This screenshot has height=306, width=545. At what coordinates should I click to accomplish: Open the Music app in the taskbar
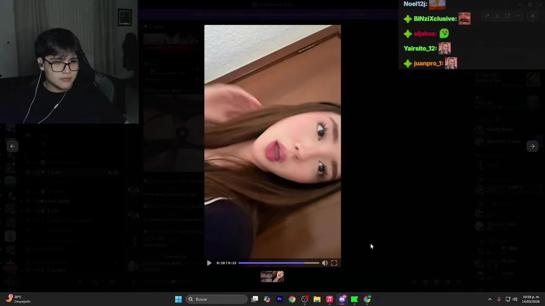[329, 299]
